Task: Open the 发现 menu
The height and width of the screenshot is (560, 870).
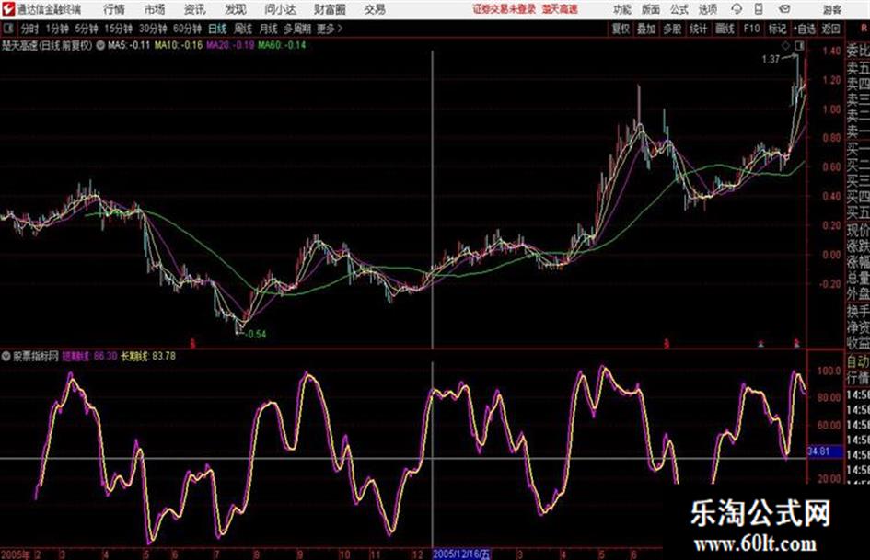Action: (236, 9)
